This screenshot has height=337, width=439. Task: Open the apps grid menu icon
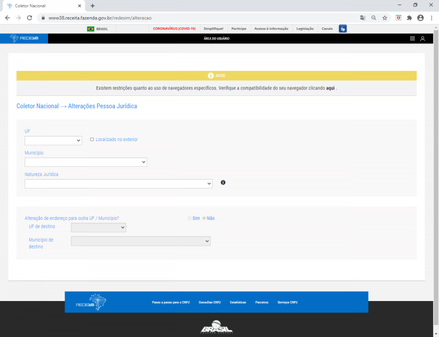[413, 39]
